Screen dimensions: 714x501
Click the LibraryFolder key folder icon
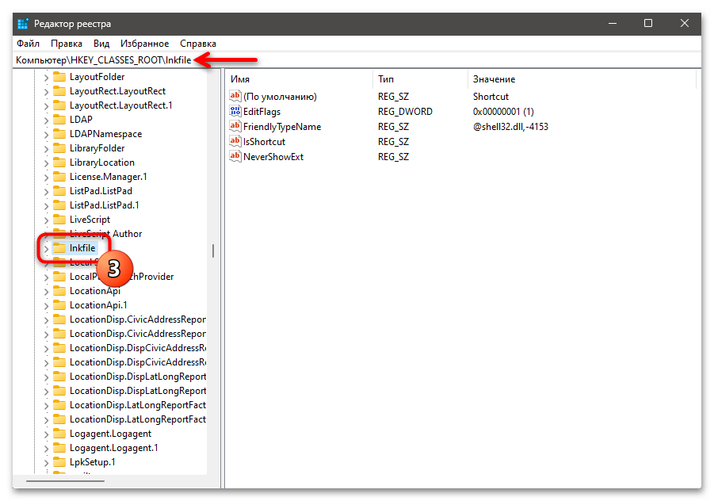(59, 148)
